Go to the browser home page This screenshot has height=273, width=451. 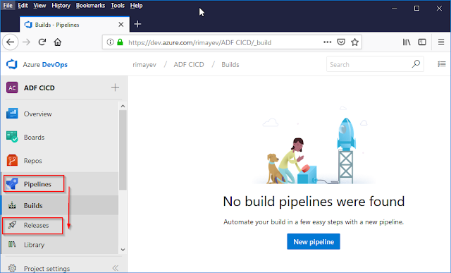tap(58, 42)
